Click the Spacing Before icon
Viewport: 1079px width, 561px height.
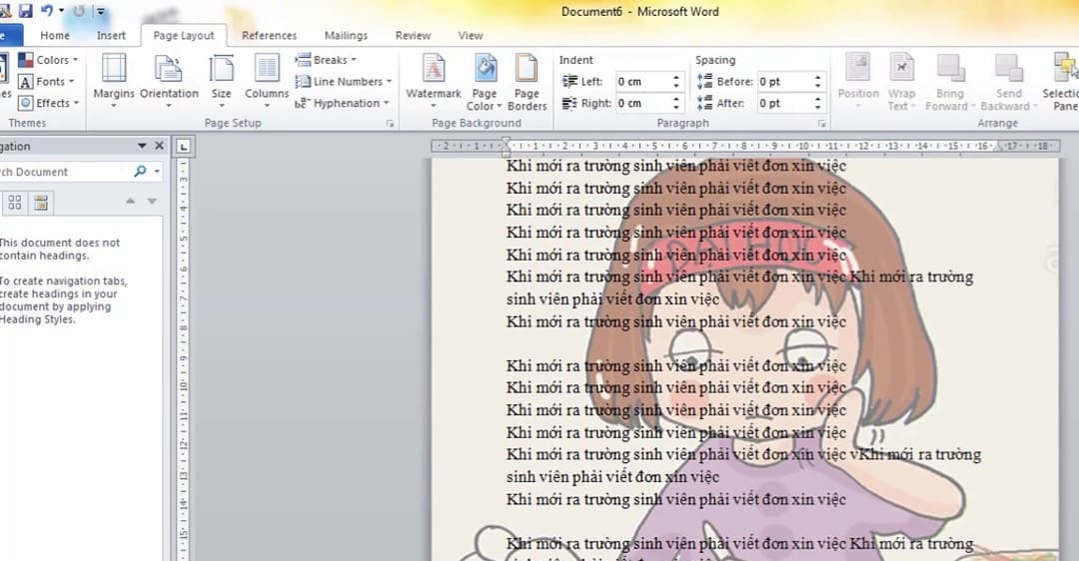point(704,81)
